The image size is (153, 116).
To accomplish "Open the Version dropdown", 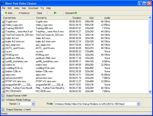I will coord(33,104).
